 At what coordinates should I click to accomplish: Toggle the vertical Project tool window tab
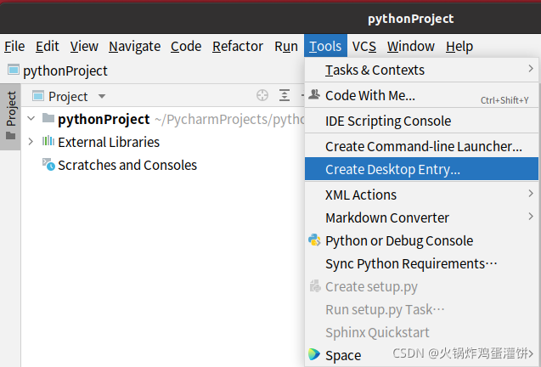10,116
